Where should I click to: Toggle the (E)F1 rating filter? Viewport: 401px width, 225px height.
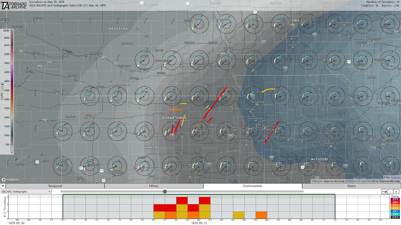tap(395, 211)
